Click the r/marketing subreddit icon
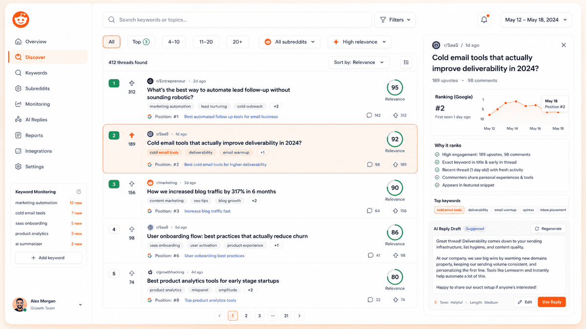 point(150,183)
